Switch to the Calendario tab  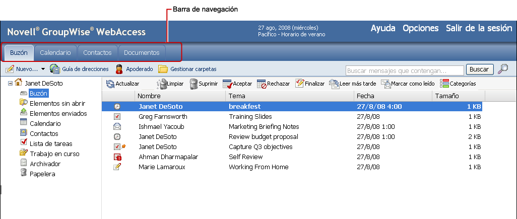(x=55, y=53)
